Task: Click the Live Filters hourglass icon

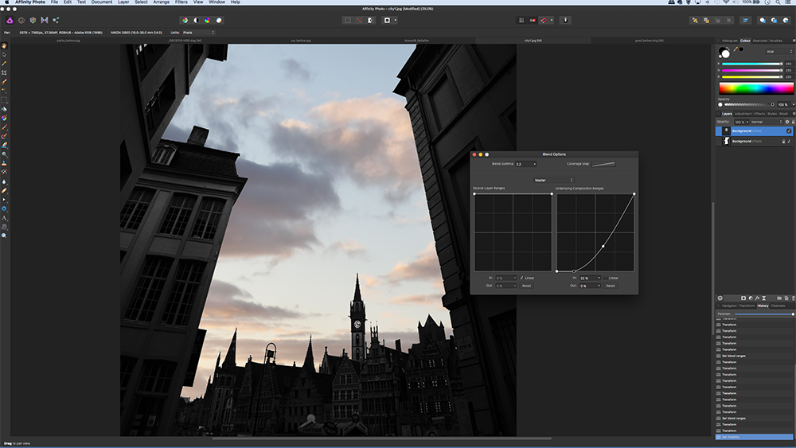Action: 763,298
